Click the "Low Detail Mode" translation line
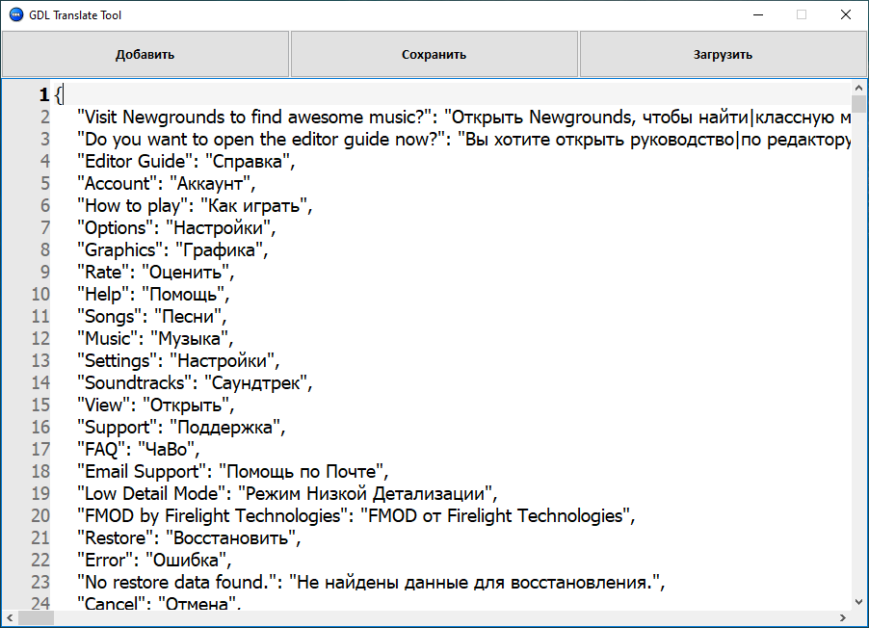Image resolution: width=869 pixels, height=628 pixels. point(286,493)
